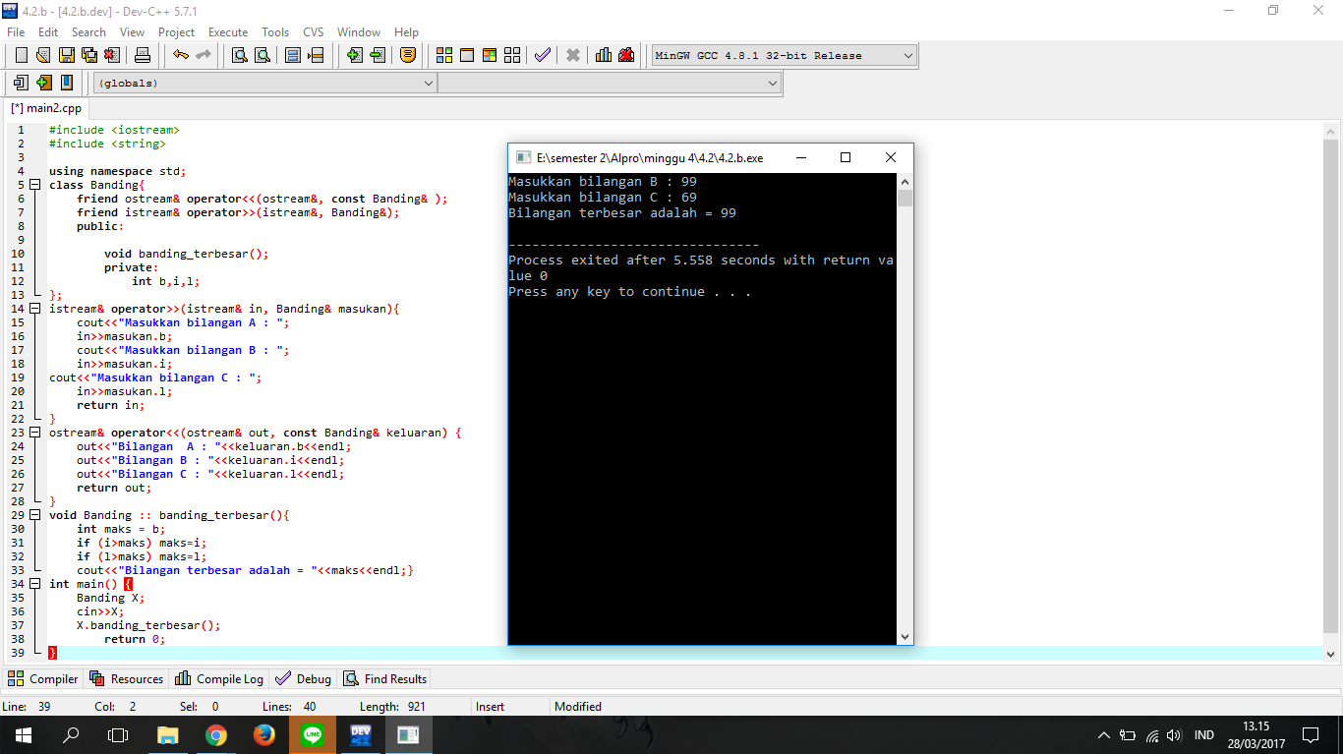Open the Search menu
Viewport: 1343px width, 754px height.
[88, 32]
